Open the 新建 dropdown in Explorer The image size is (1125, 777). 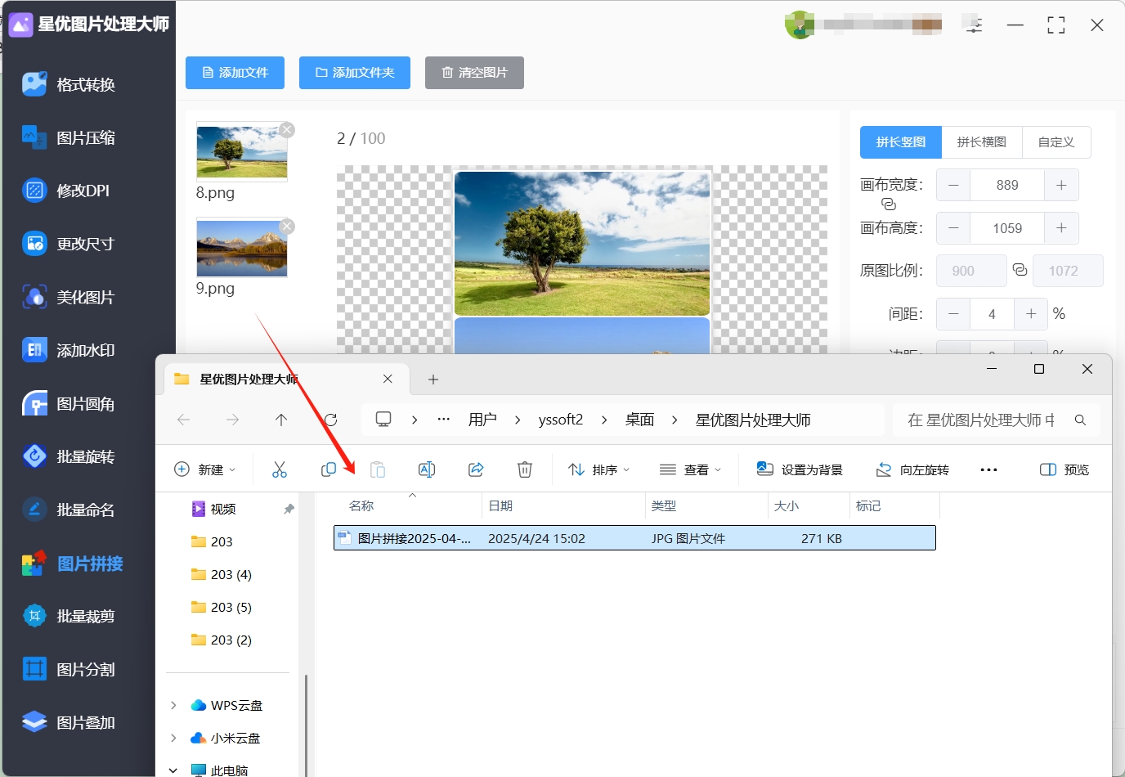pos(205,469)
